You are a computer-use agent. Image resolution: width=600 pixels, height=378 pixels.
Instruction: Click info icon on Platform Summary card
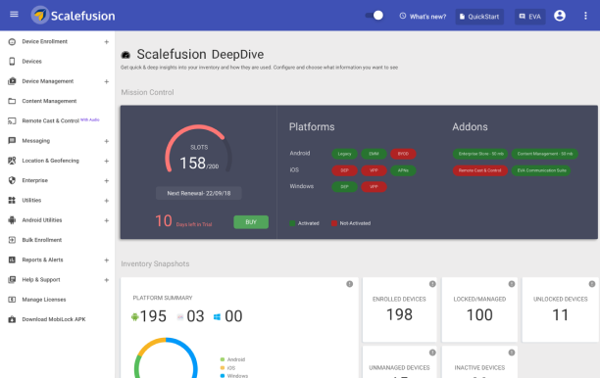[349, 284]
